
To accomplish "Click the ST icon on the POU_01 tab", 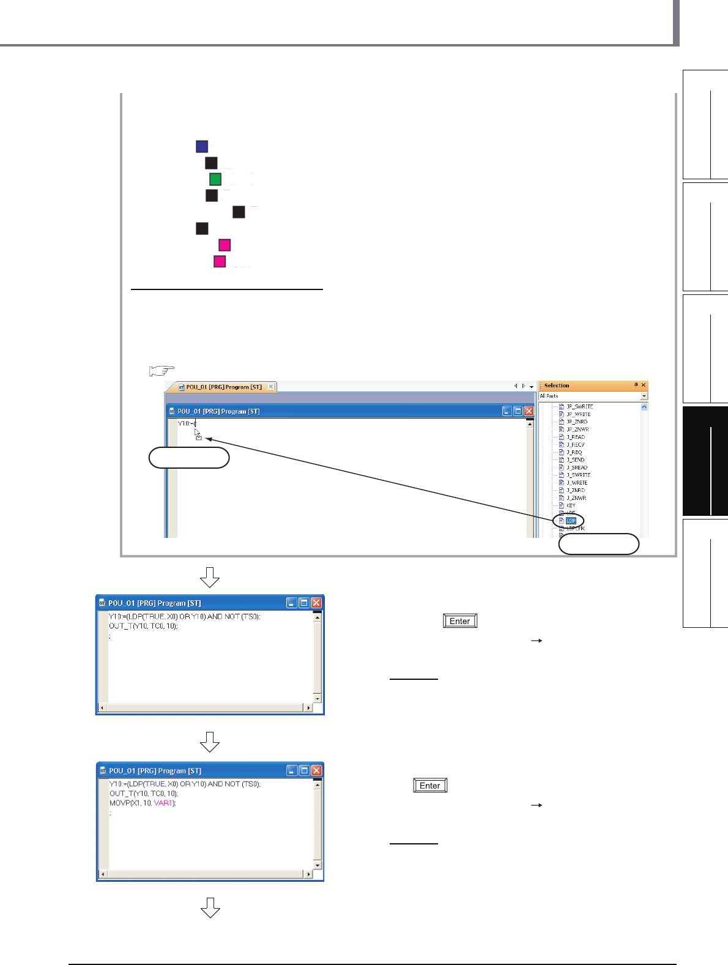I will point(182,387).
